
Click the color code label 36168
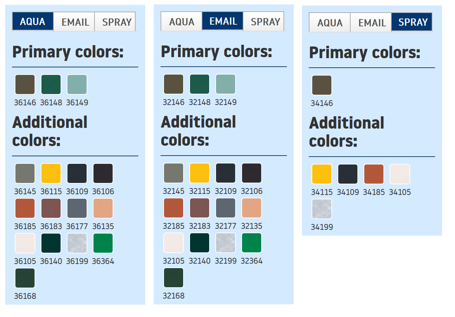pyautogui.click(x=25, y=296)
